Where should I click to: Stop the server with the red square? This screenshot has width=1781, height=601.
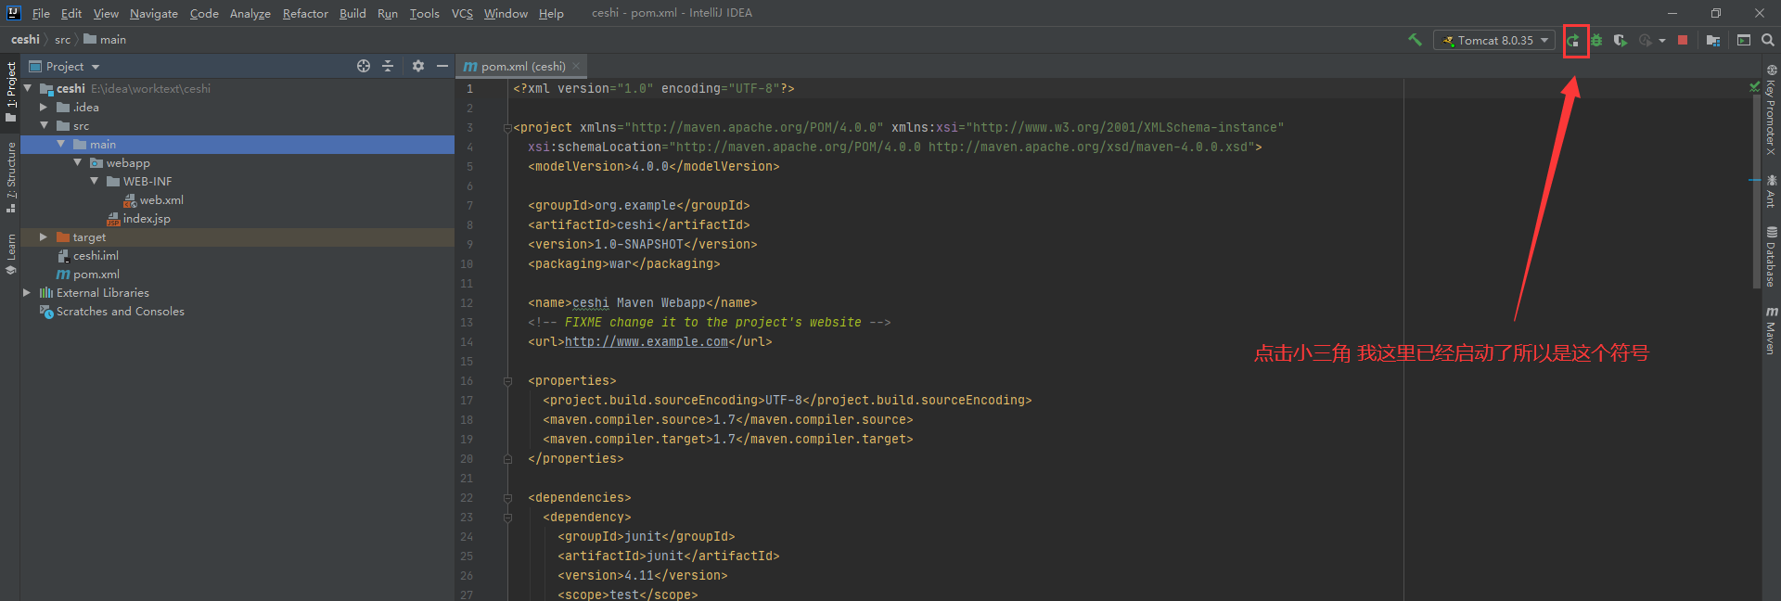[1683, 40]
